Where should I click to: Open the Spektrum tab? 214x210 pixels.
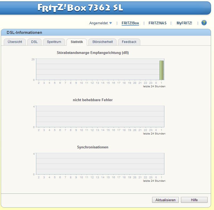pyautogui.click(x=54, y=42)
